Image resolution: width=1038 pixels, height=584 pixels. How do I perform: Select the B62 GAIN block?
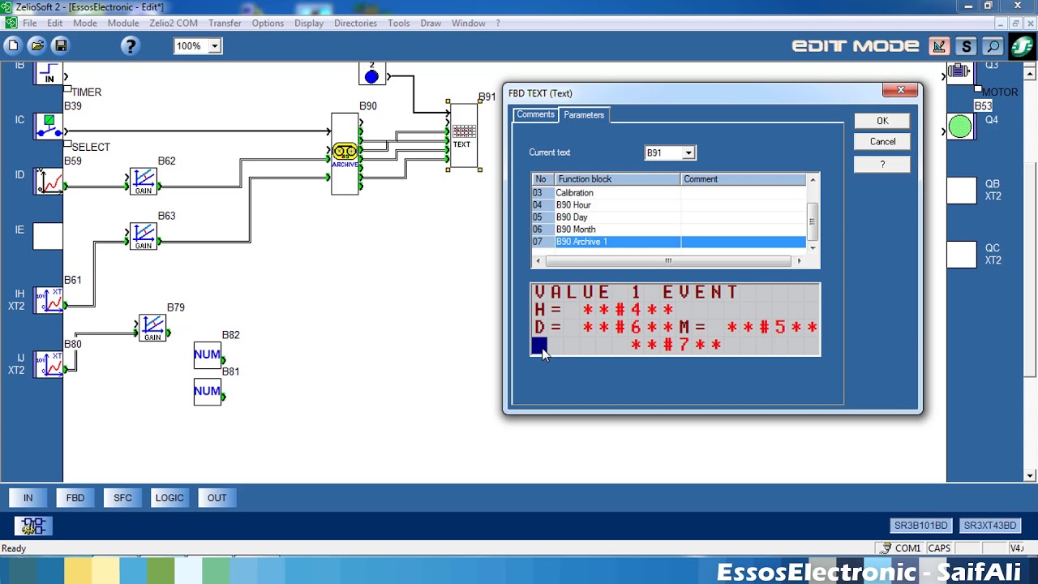coord(144,182)
